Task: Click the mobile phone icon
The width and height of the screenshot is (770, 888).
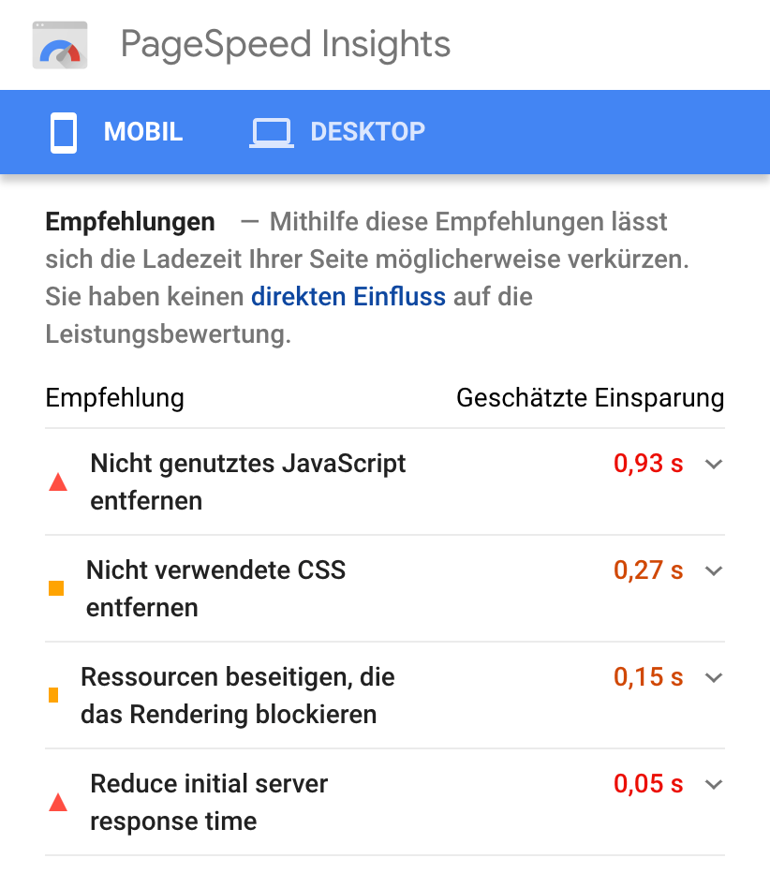Action: coord(64,132)
